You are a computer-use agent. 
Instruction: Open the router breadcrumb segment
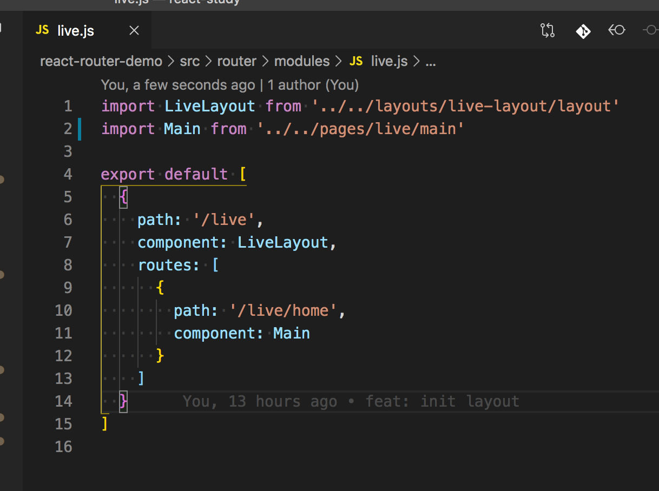pyautogui.click(x=236, y=62)
